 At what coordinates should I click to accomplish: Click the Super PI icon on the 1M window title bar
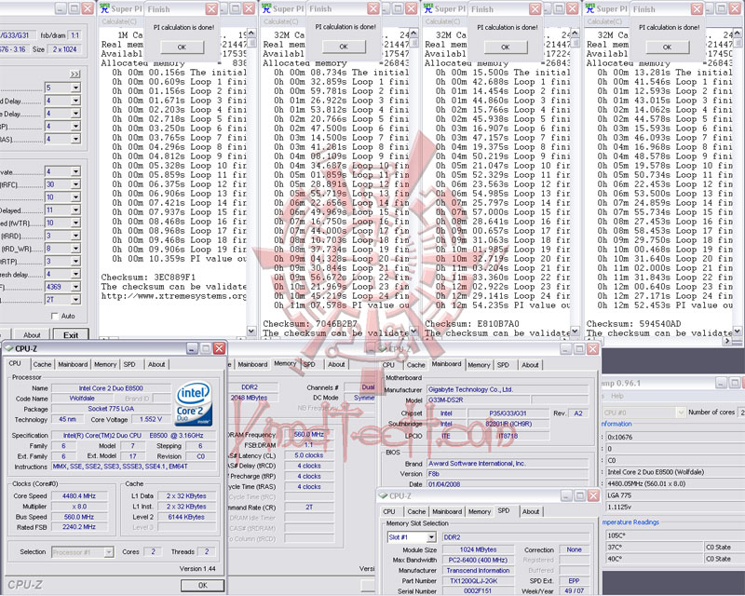[x=104, y=8]
